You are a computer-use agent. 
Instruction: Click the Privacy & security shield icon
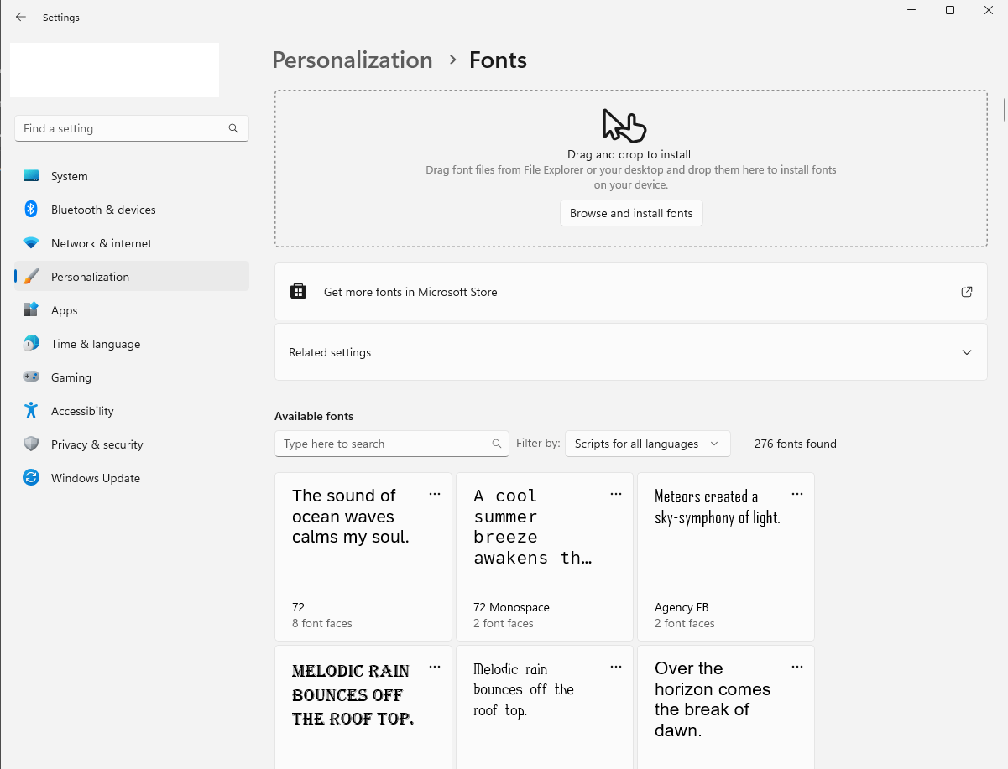[31, 444]
